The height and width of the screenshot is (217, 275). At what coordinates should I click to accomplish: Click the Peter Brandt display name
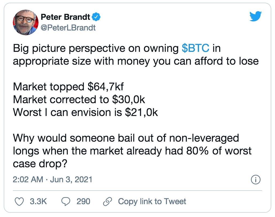[66, 17]
